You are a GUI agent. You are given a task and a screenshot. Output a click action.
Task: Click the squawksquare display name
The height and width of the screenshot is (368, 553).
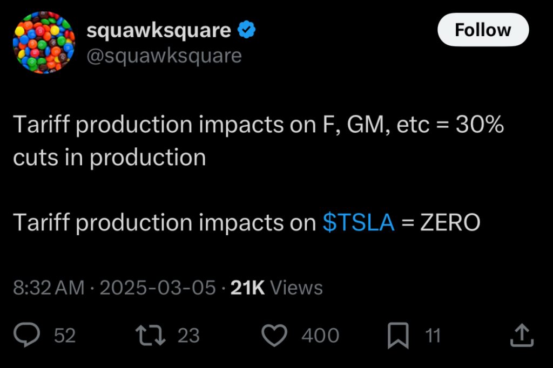pyautogui.click(x=159, y=31)
